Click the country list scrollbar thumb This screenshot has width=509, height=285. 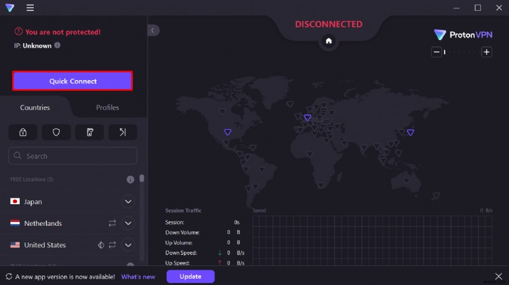coord(141,179)
